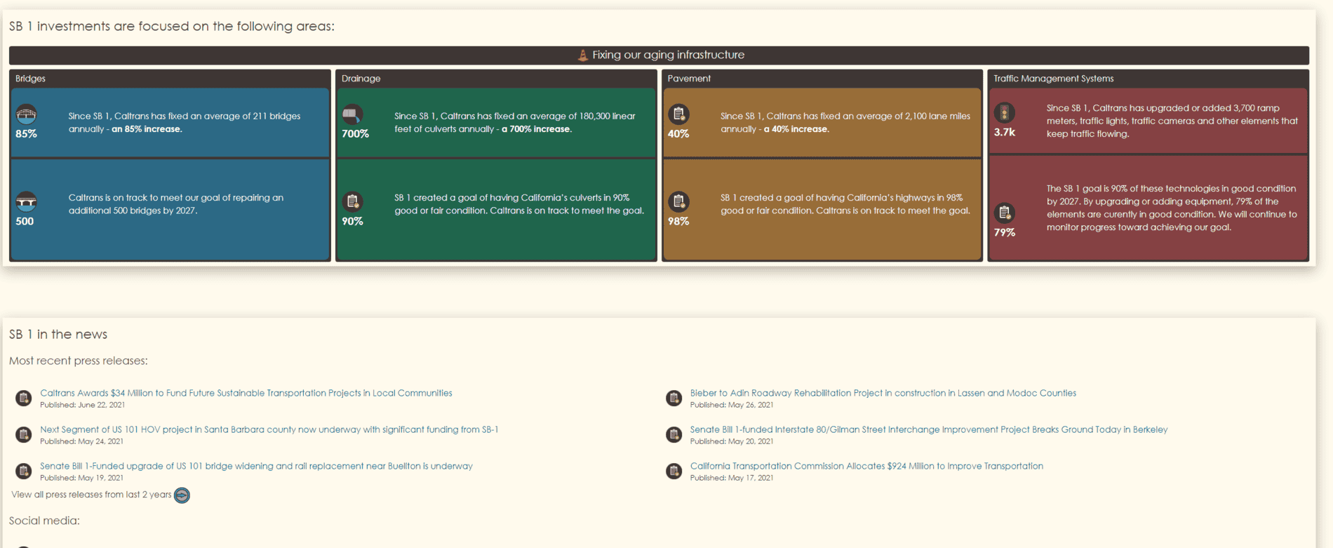The image size is (1333, 548).
Task: Click icon beside Interstate 80/Gilman Street release
Action: (x=674, y=435)
